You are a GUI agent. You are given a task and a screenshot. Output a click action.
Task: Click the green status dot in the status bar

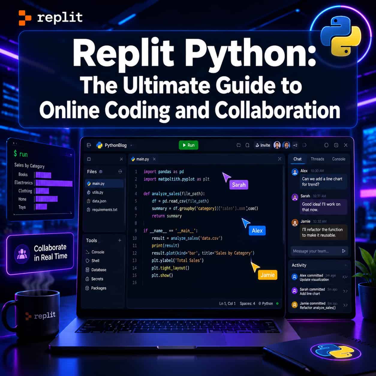click(x=277, y=303)
